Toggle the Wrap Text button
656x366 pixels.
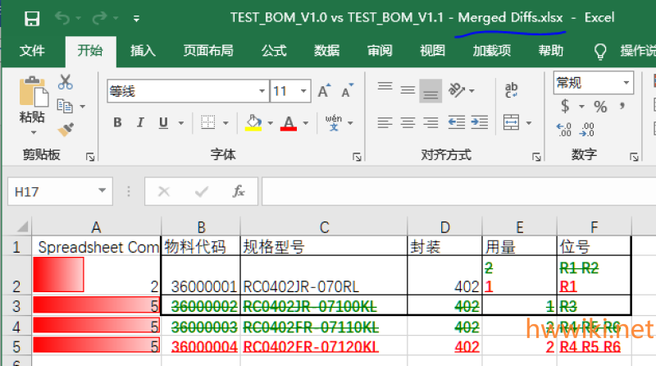[x=511, y=90]
